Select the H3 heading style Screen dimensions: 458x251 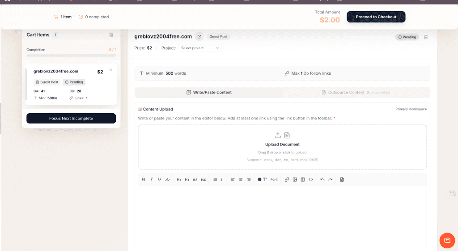coord(195,179)
